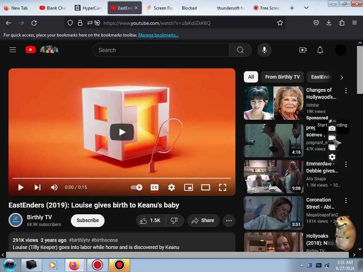Open options menu for Emmerdale video
The height and width of the screenshot is (272, 363).
[346, 164]
